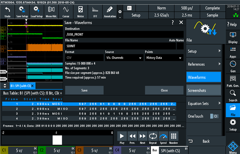Click the Close button in dialog

click(164, 90)
